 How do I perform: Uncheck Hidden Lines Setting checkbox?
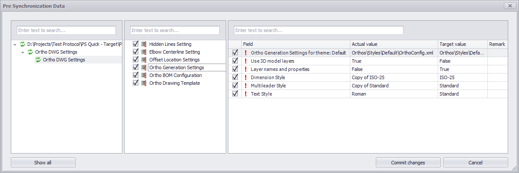[x=136, y=44]
